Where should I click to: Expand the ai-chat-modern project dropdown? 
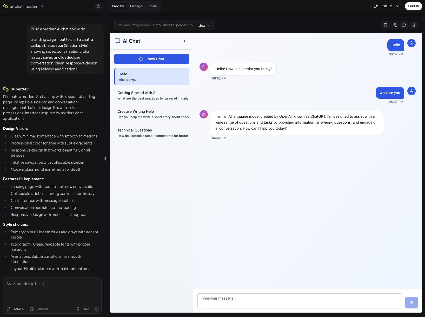tap(42, 6)
